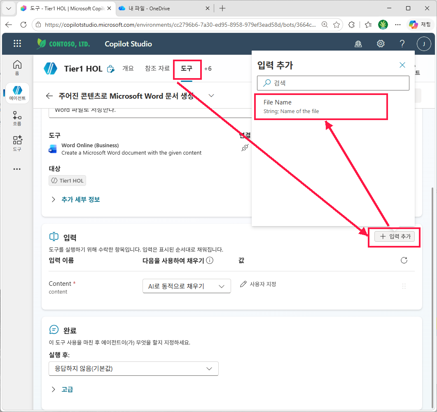Select the File Name input option
Image resolution: width=437 pixels, height=412 pixels.
(x=321, y=107)
